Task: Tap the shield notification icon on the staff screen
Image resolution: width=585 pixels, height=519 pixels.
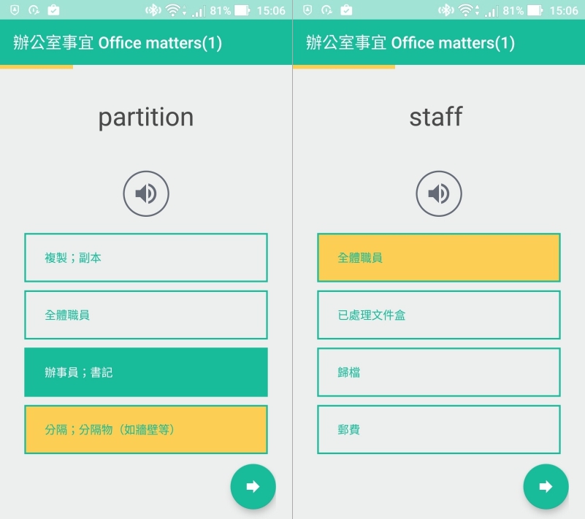Action: (307, 10)
